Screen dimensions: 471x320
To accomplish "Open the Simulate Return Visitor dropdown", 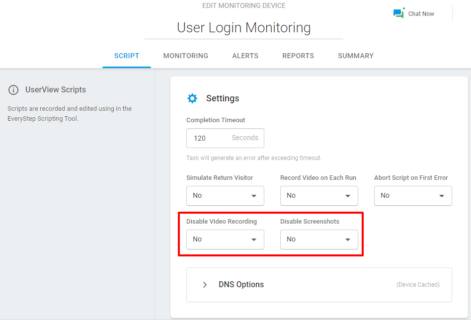I will [x=225, y=196].
